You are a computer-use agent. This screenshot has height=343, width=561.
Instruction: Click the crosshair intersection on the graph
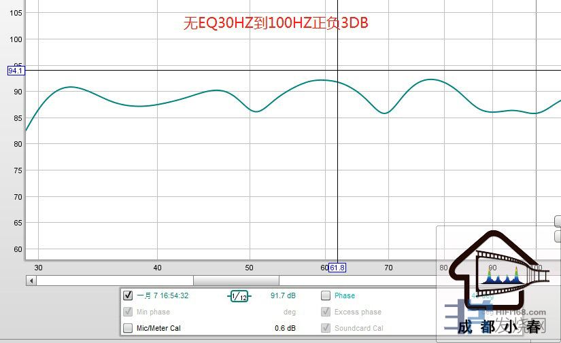[x=338, y=71]
